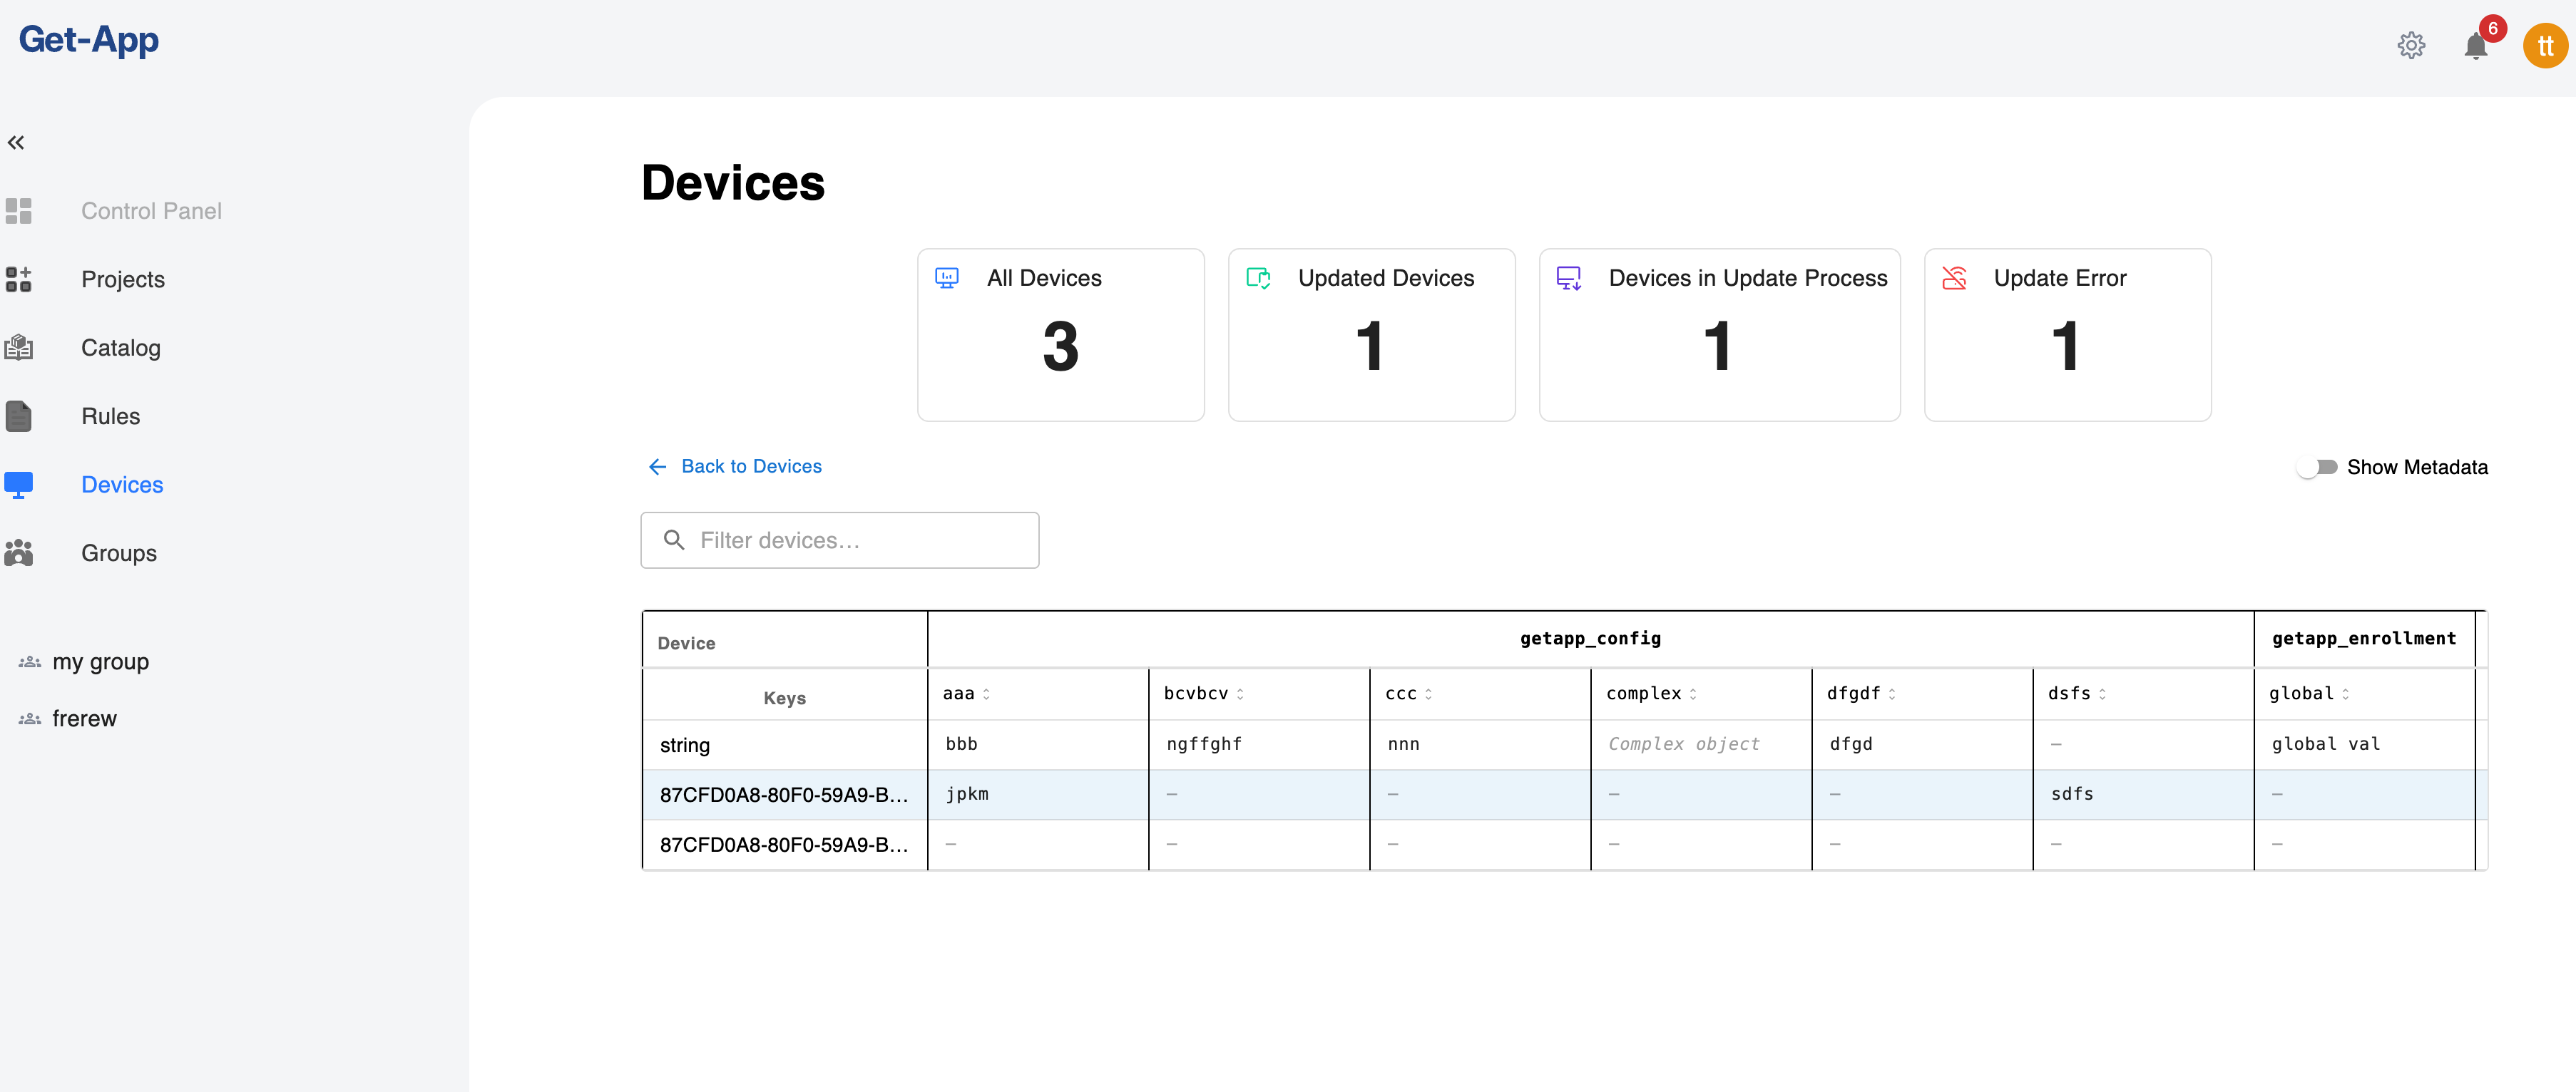The height and width of the screenshot is (1092, 2576).
Task: Click the group icon beside 'my group'
Action: [30, 661]
